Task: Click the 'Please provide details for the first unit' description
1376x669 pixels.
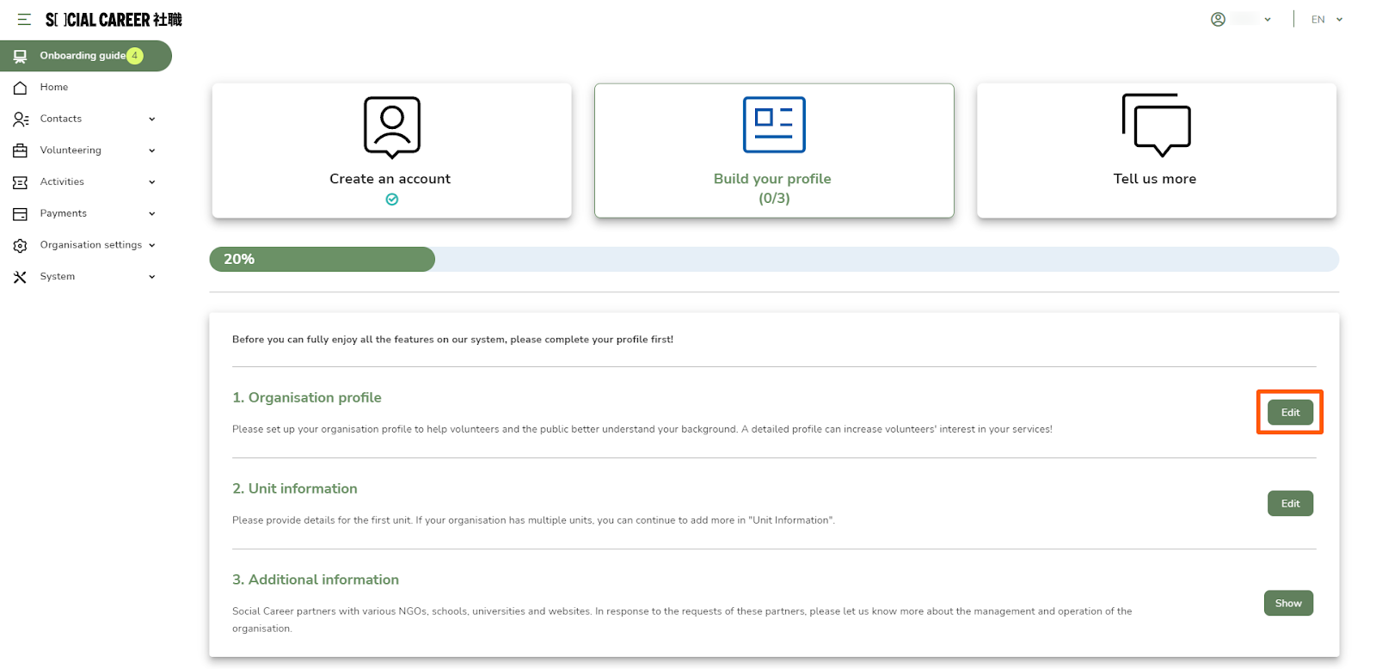Action: click(x=533, y=520)
